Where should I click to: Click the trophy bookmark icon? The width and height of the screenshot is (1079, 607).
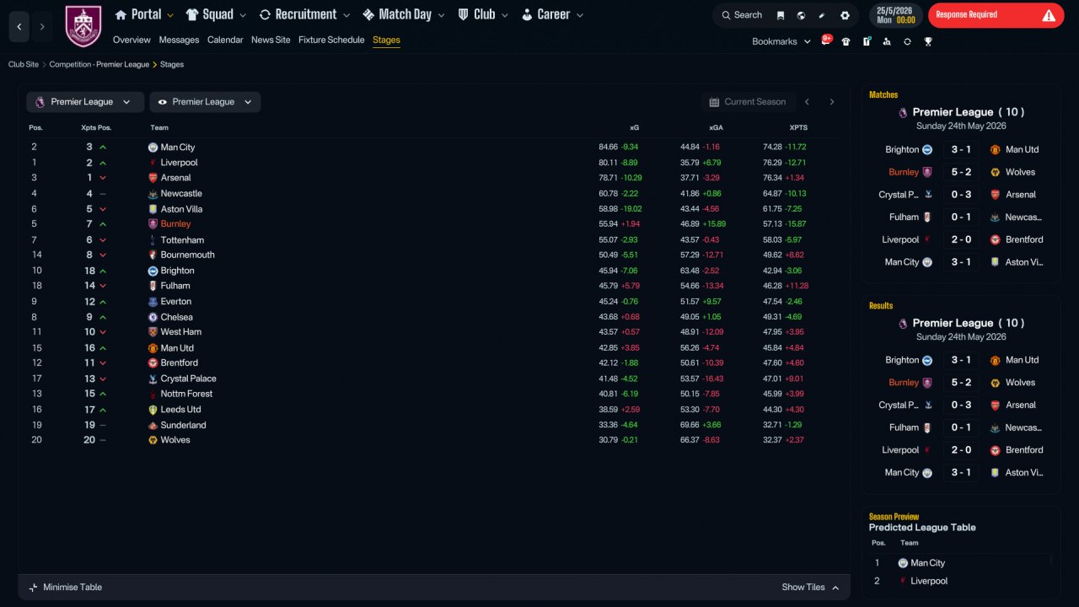(928, 41)
